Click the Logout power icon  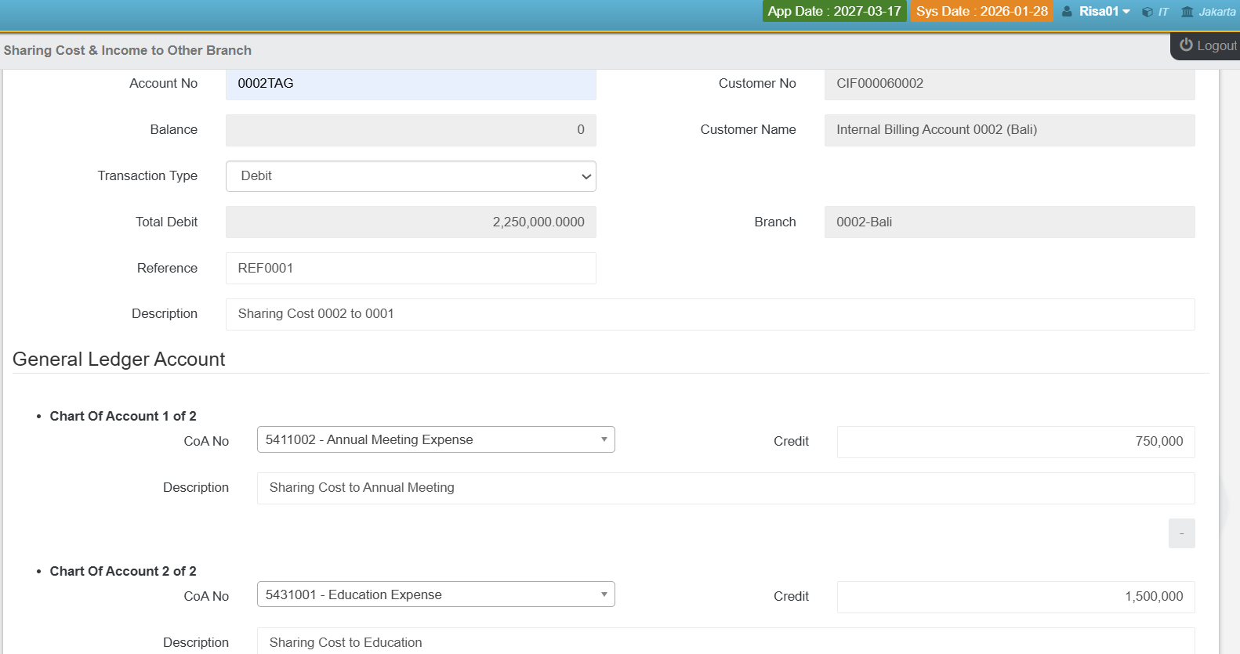click(x=1186, y=45)
